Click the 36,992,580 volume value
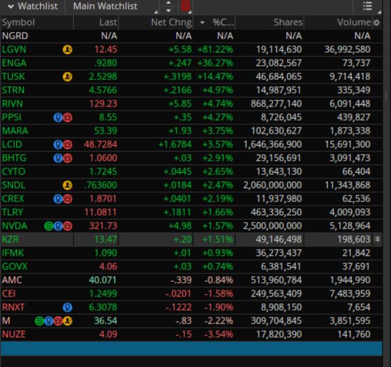Image resolution: width=391 pixels, height=367 pixels. [348, 50]
